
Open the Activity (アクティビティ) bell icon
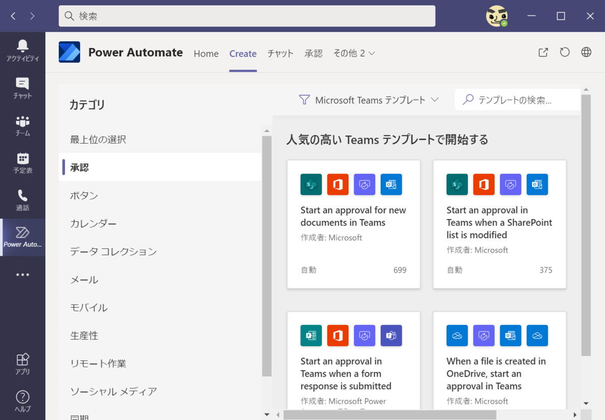coord(22,46)
